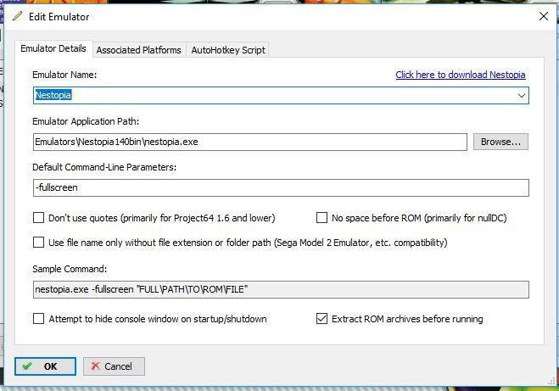Viewport: 559px width, 391px height.
Task: Confirm with the OK button
Action: click(x=45, y=366)
